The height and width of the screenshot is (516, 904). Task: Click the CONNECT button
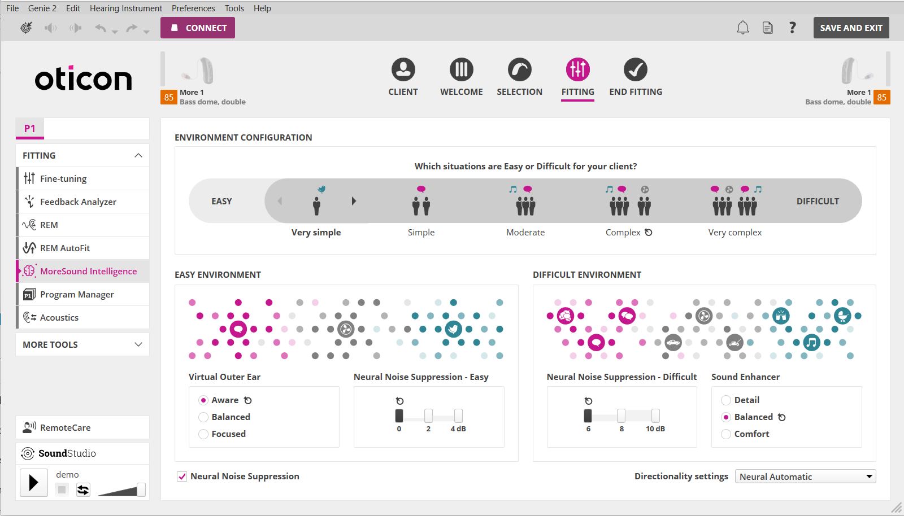click(x=198, y=28)
